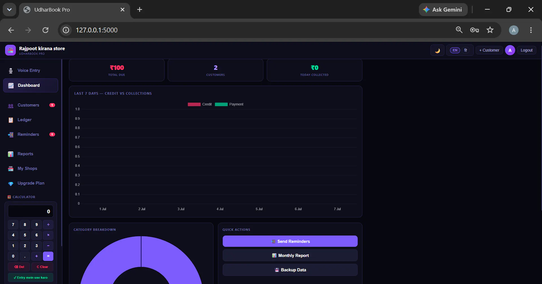542x284 pixels.
Task: Click the Reminders phone icon
Action: [x=11, y=135]
